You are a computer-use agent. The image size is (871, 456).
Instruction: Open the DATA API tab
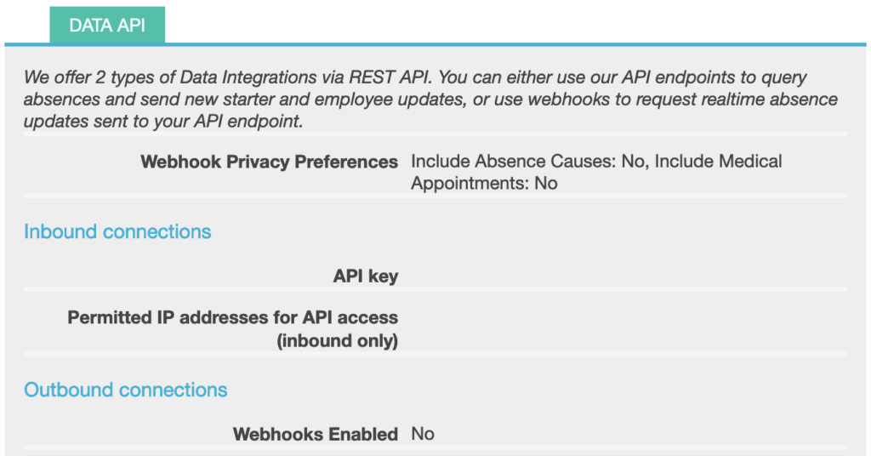coord(107,25)
